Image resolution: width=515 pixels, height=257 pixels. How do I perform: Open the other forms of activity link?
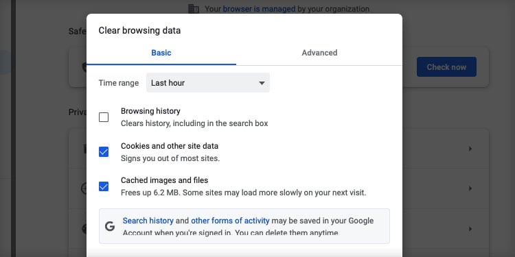(230, 221)
